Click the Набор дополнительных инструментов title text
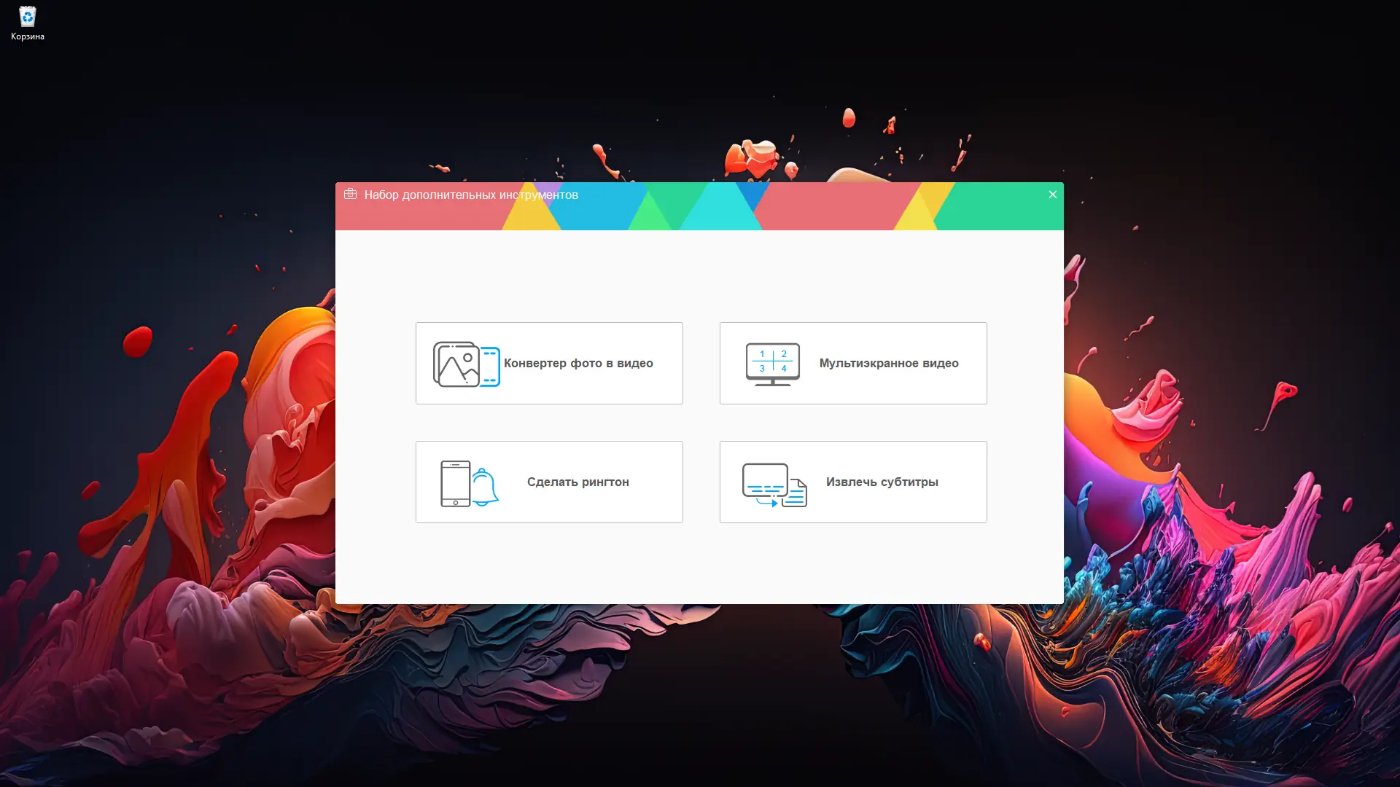 pyautogui.click(x=471, y=195)
